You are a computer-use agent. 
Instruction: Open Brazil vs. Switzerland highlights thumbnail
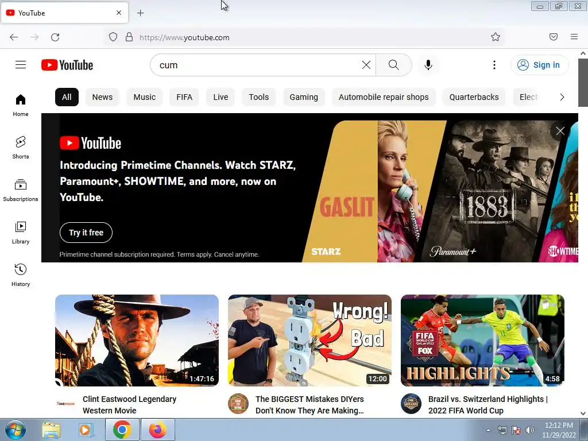pos(482,341)
